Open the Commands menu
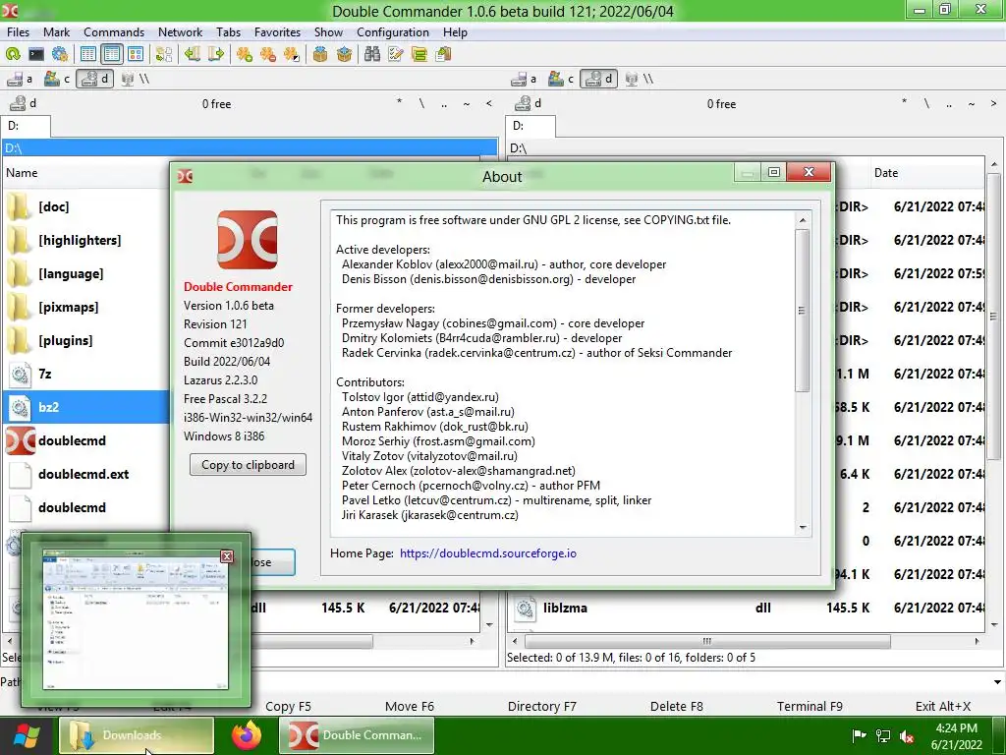 pyautogui.click(x=114, y=32)
